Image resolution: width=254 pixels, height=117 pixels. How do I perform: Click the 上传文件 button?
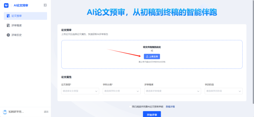pyautogui.click(x=152, y=57)
